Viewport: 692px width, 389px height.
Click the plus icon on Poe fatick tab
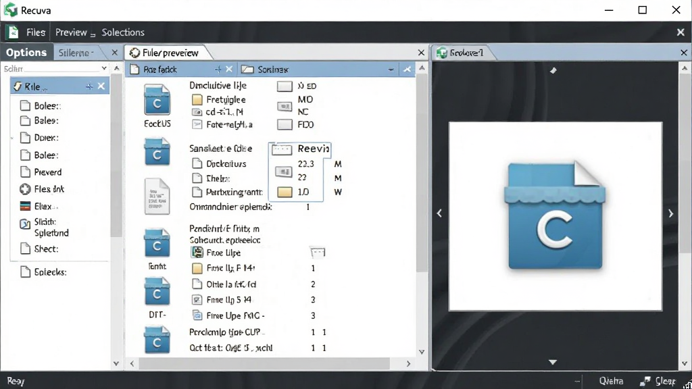(218, 70)
